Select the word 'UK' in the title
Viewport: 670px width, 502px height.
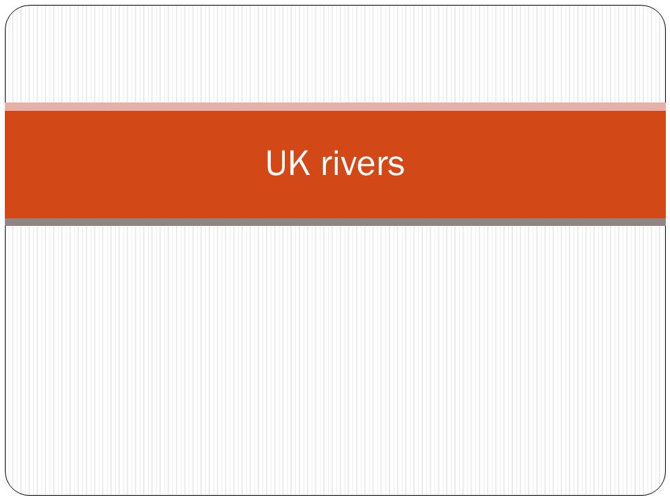pos(288,162)
